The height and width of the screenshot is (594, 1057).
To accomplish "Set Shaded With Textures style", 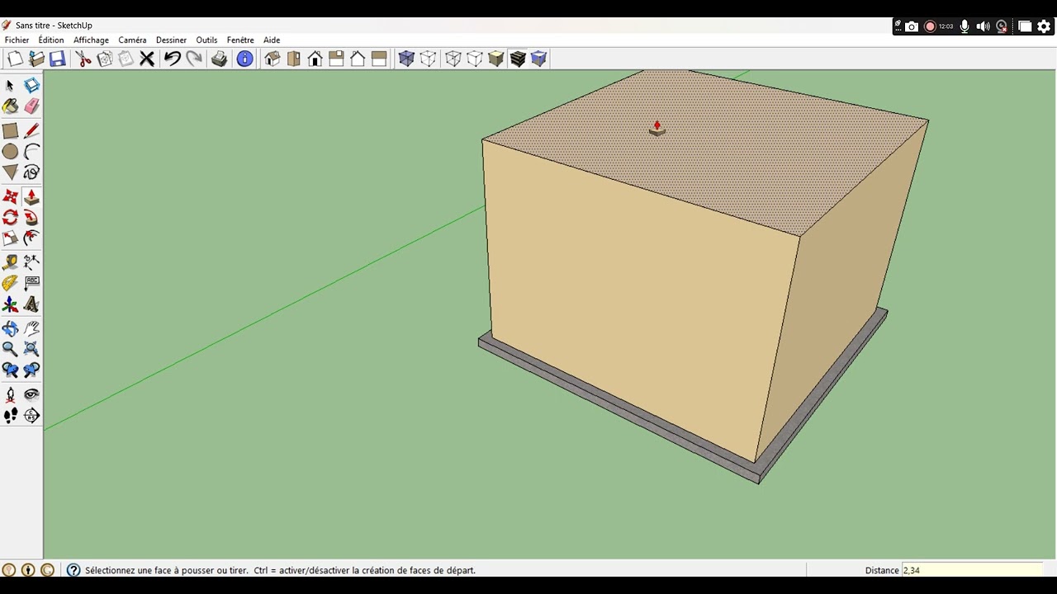I will tap(518, 59).
